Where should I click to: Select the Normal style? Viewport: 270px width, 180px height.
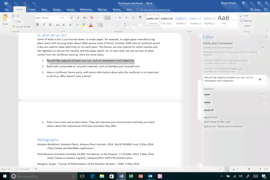[152, 21]
